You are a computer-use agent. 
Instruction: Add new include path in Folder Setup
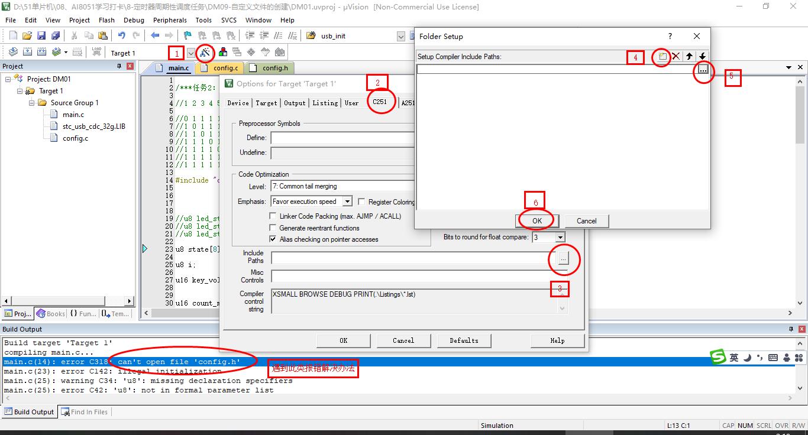(662, 56)
